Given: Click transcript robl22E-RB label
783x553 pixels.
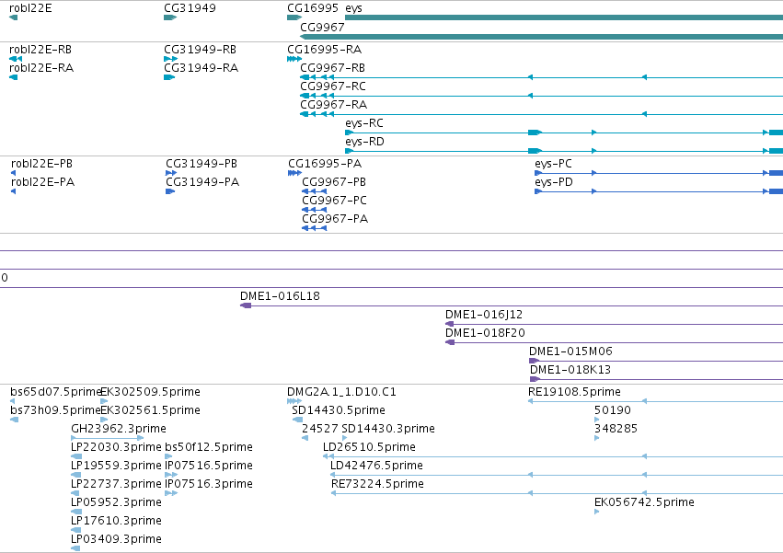Looking at the screenshot, I should (40, 50).
